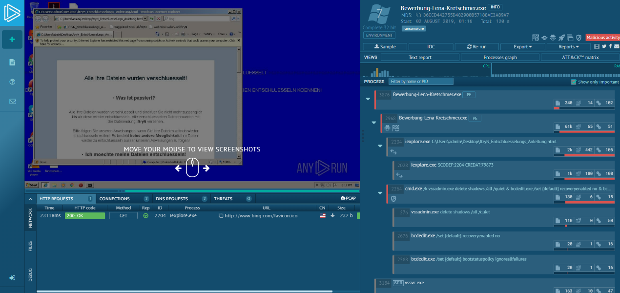Open the Debug vertical tab

pos(30,274)
